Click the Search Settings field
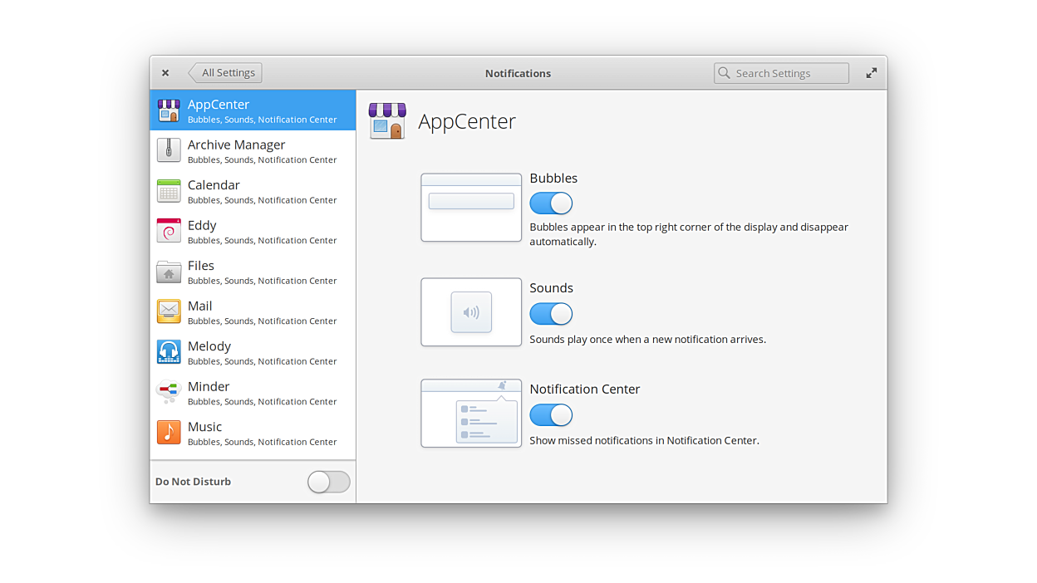 781,73
